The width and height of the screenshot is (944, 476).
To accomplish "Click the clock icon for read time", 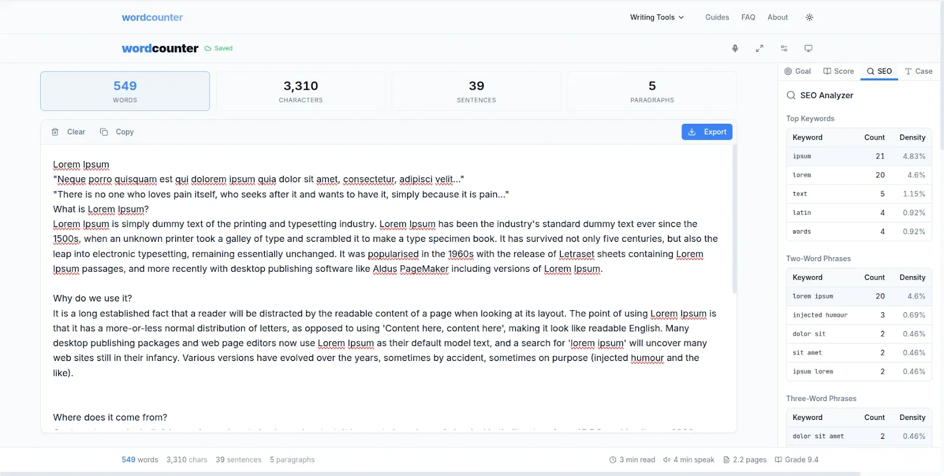I will point(613,460).
